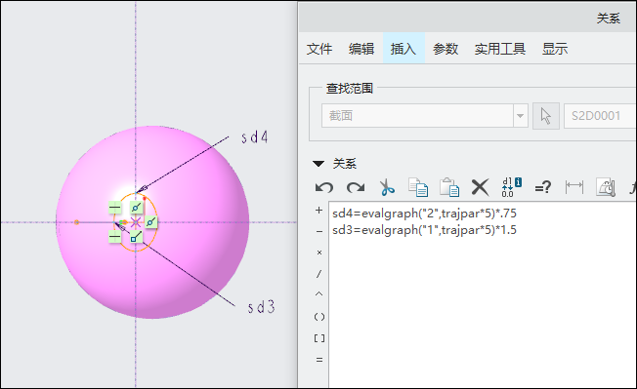Click the plus operator button

[x=318, y=211]
